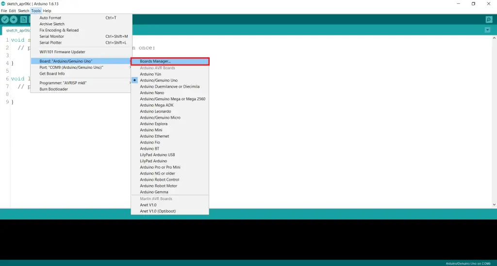Close the open Tools menu
The width and height of the screenshot is (497, 266).
[36, 11]
